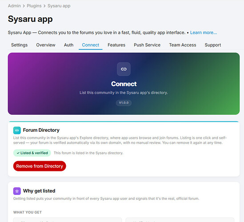
Task: Click the Forum Directory heading
Action: pyautogui.click(x=41, y=130)
